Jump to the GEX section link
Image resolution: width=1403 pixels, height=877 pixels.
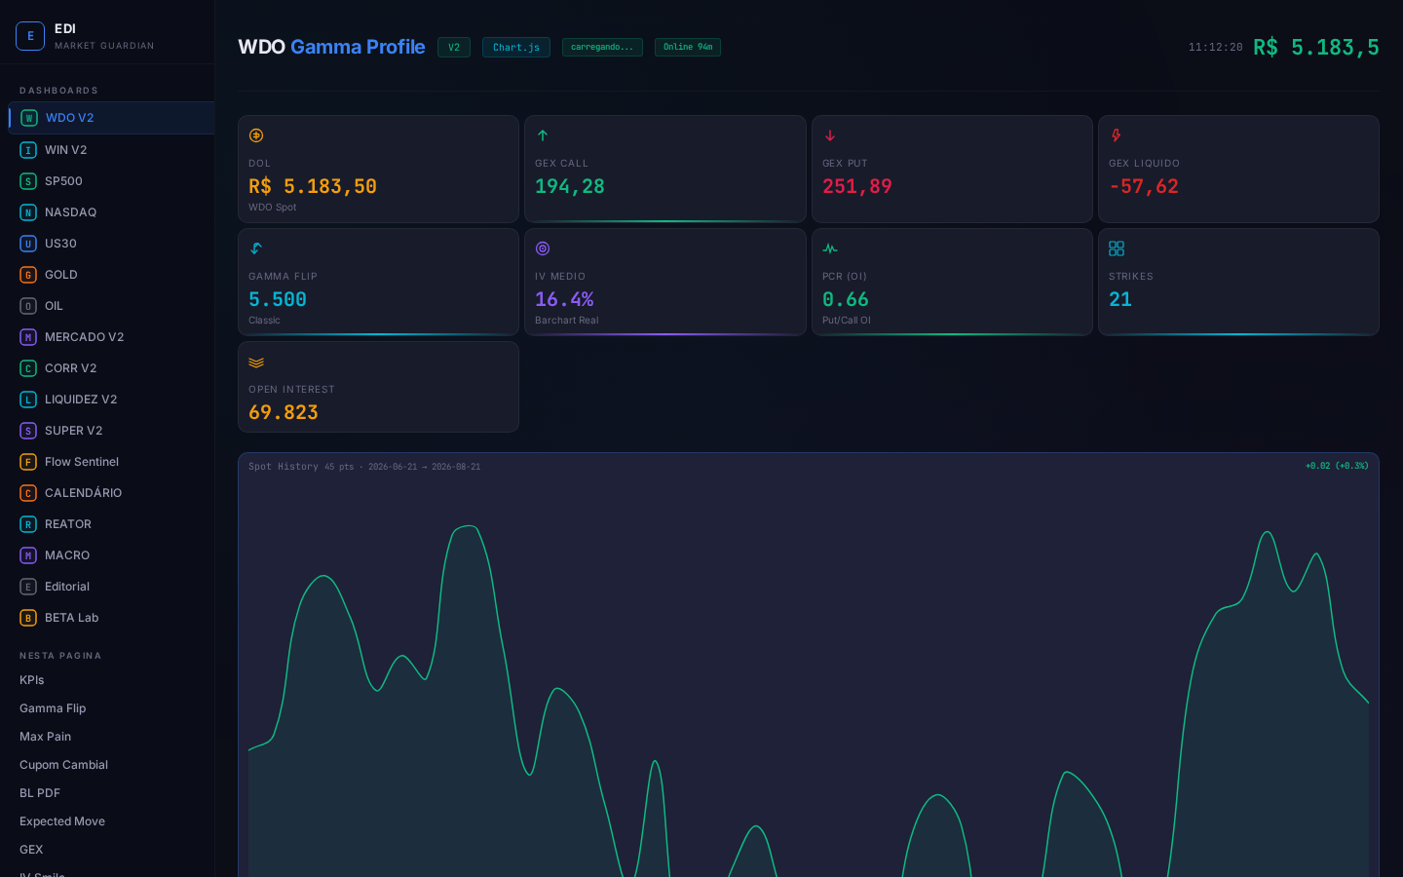(31, 850)
